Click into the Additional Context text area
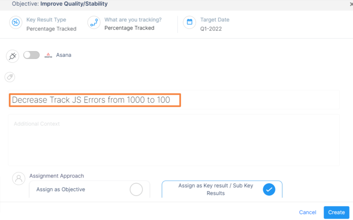Screen dimensions: 353x220 [x=174, y=140]
